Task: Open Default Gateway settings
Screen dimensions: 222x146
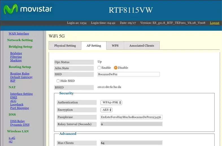Action: pyautogui.click(x=21, y=77)
